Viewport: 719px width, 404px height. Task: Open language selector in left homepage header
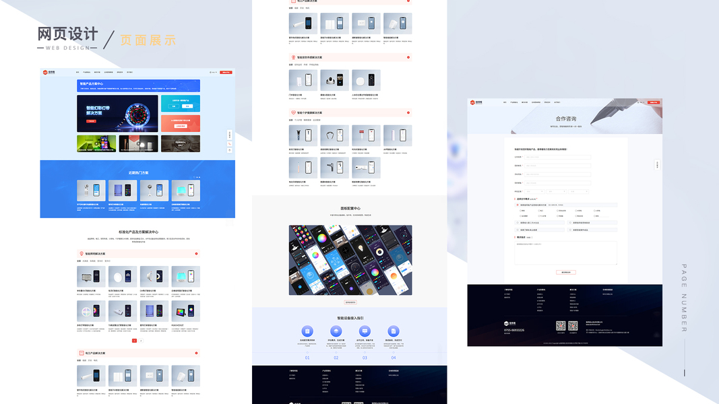[213, 72]
